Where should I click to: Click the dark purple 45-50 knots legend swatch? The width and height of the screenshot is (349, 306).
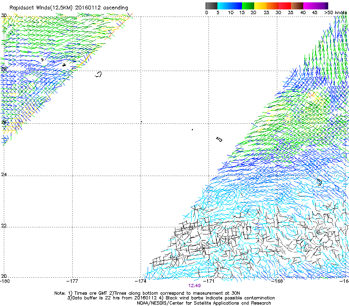(x=322, y=6)
